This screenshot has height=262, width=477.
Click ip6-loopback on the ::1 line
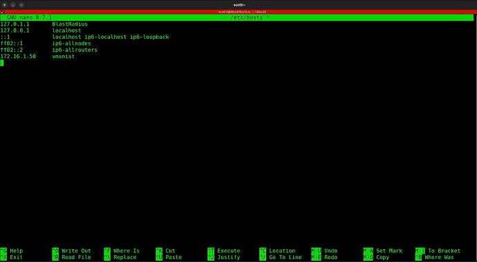point(149,37)
